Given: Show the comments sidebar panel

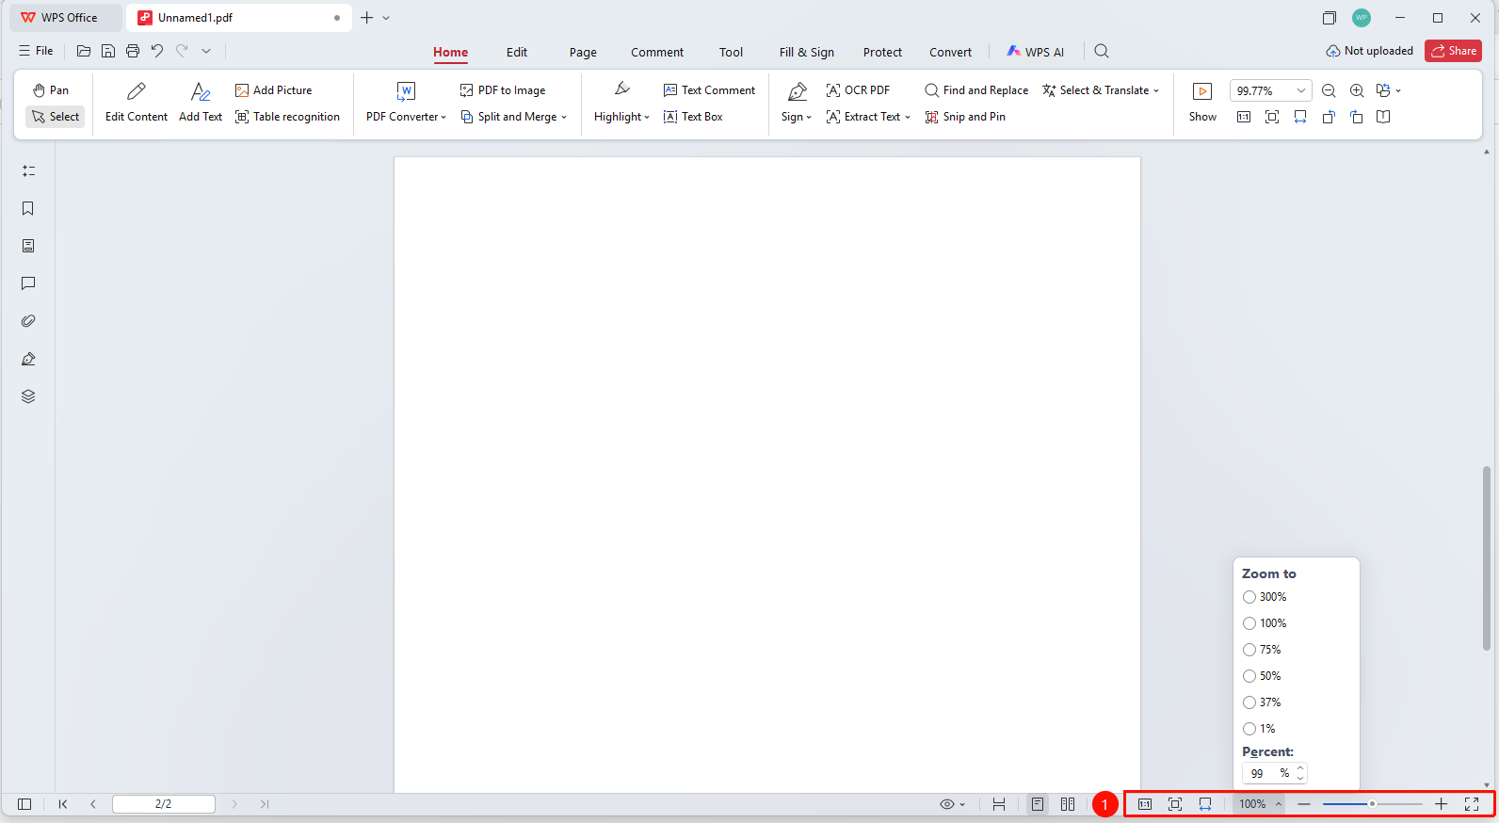Looking at the screenshot, I should pos(28,283).
